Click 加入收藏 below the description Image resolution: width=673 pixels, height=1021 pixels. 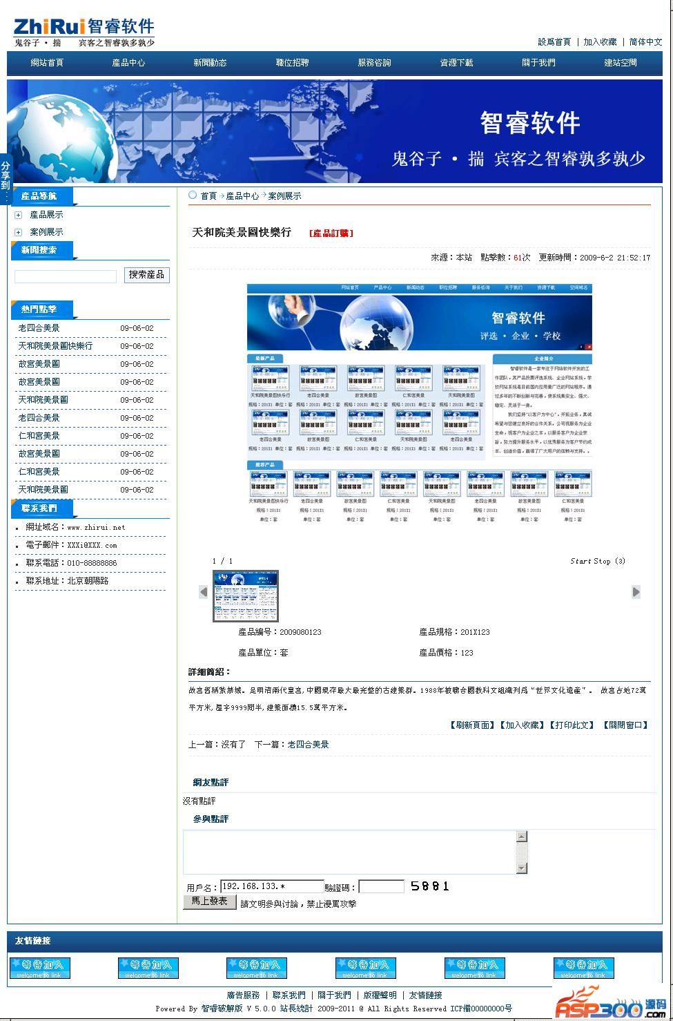click(x=522, y=725)
